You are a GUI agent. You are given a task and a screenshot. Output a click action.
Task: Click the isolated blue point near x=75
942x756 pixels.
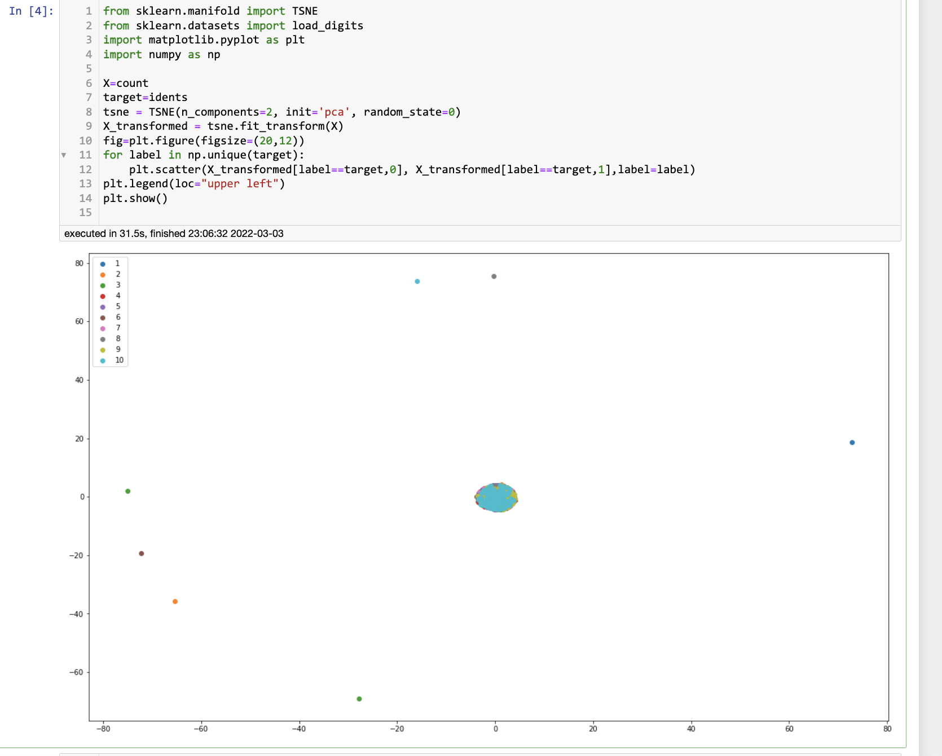852,442
